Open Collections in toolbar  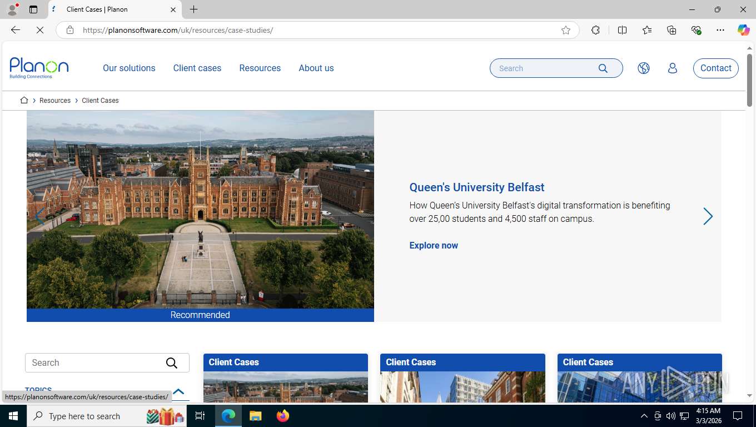672,30
